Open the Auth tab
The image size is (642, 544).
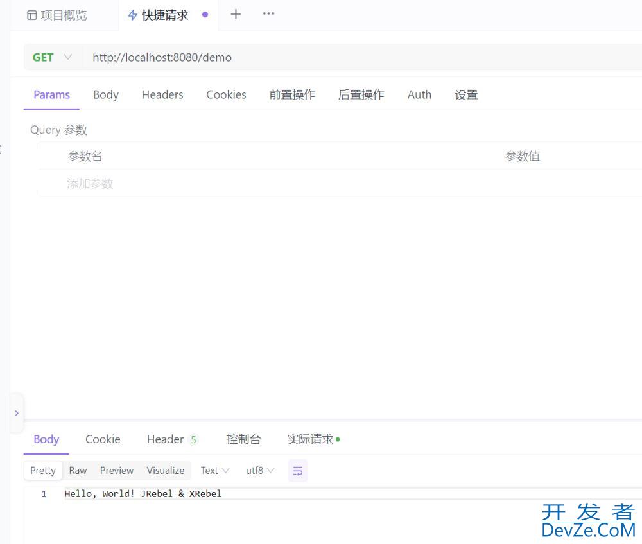pos(419,94)
